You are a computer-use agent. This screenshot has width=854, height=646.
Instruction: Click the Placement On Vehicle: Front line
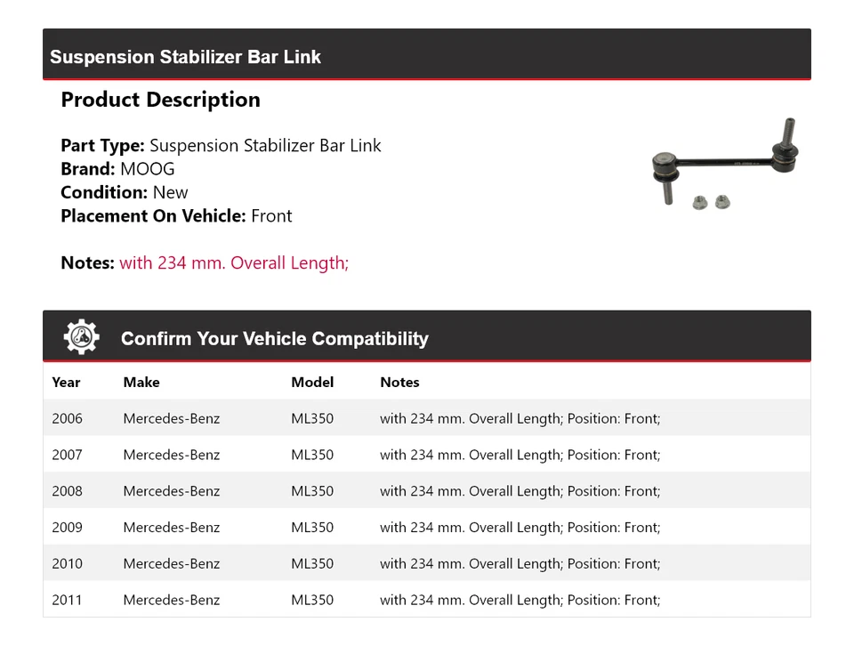176,215
